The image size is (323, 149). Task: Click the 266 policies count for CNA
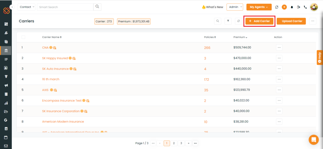click(x=207, y=48)
